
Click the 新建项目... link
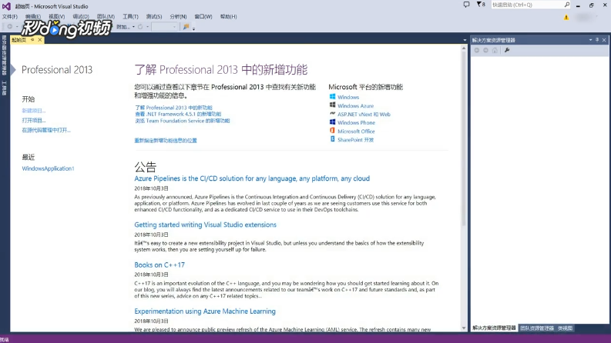tap(33, 111)
